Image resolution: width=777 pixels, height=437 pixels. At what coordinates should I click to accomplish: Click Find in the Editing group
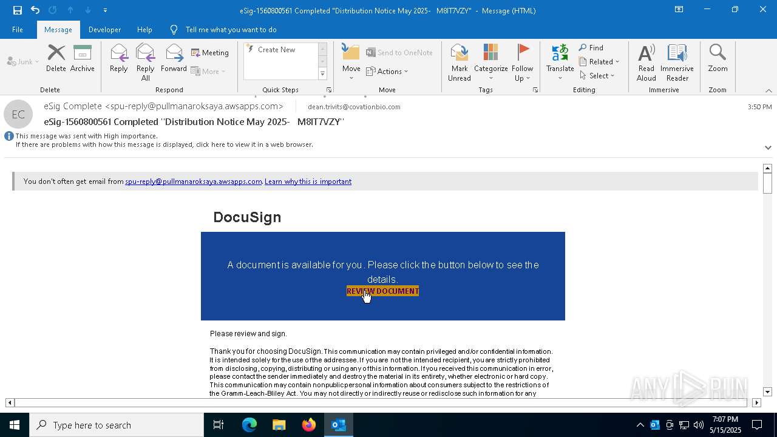(591, 48)
